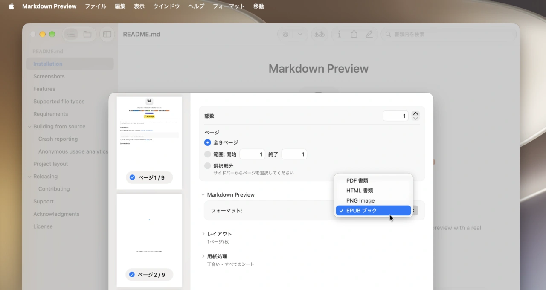Open the ウインドウ menu
Viewport: 546px width, 290px height.
pyautogui.click(x=166, y=6)
